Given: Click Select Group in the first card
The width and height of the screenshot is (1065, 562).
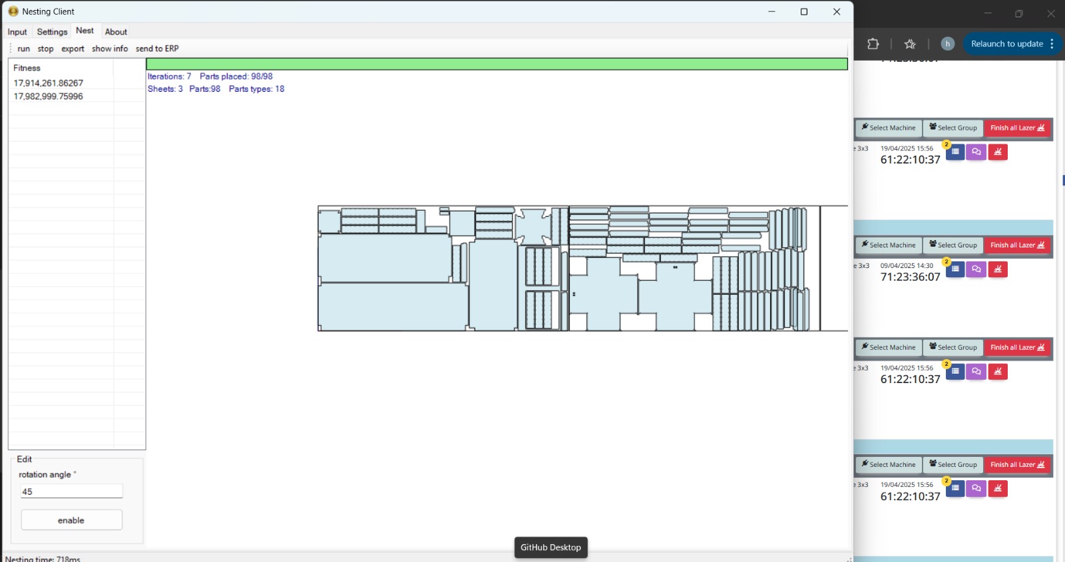Looking at the screenshot, I should (x=953, y=128).
